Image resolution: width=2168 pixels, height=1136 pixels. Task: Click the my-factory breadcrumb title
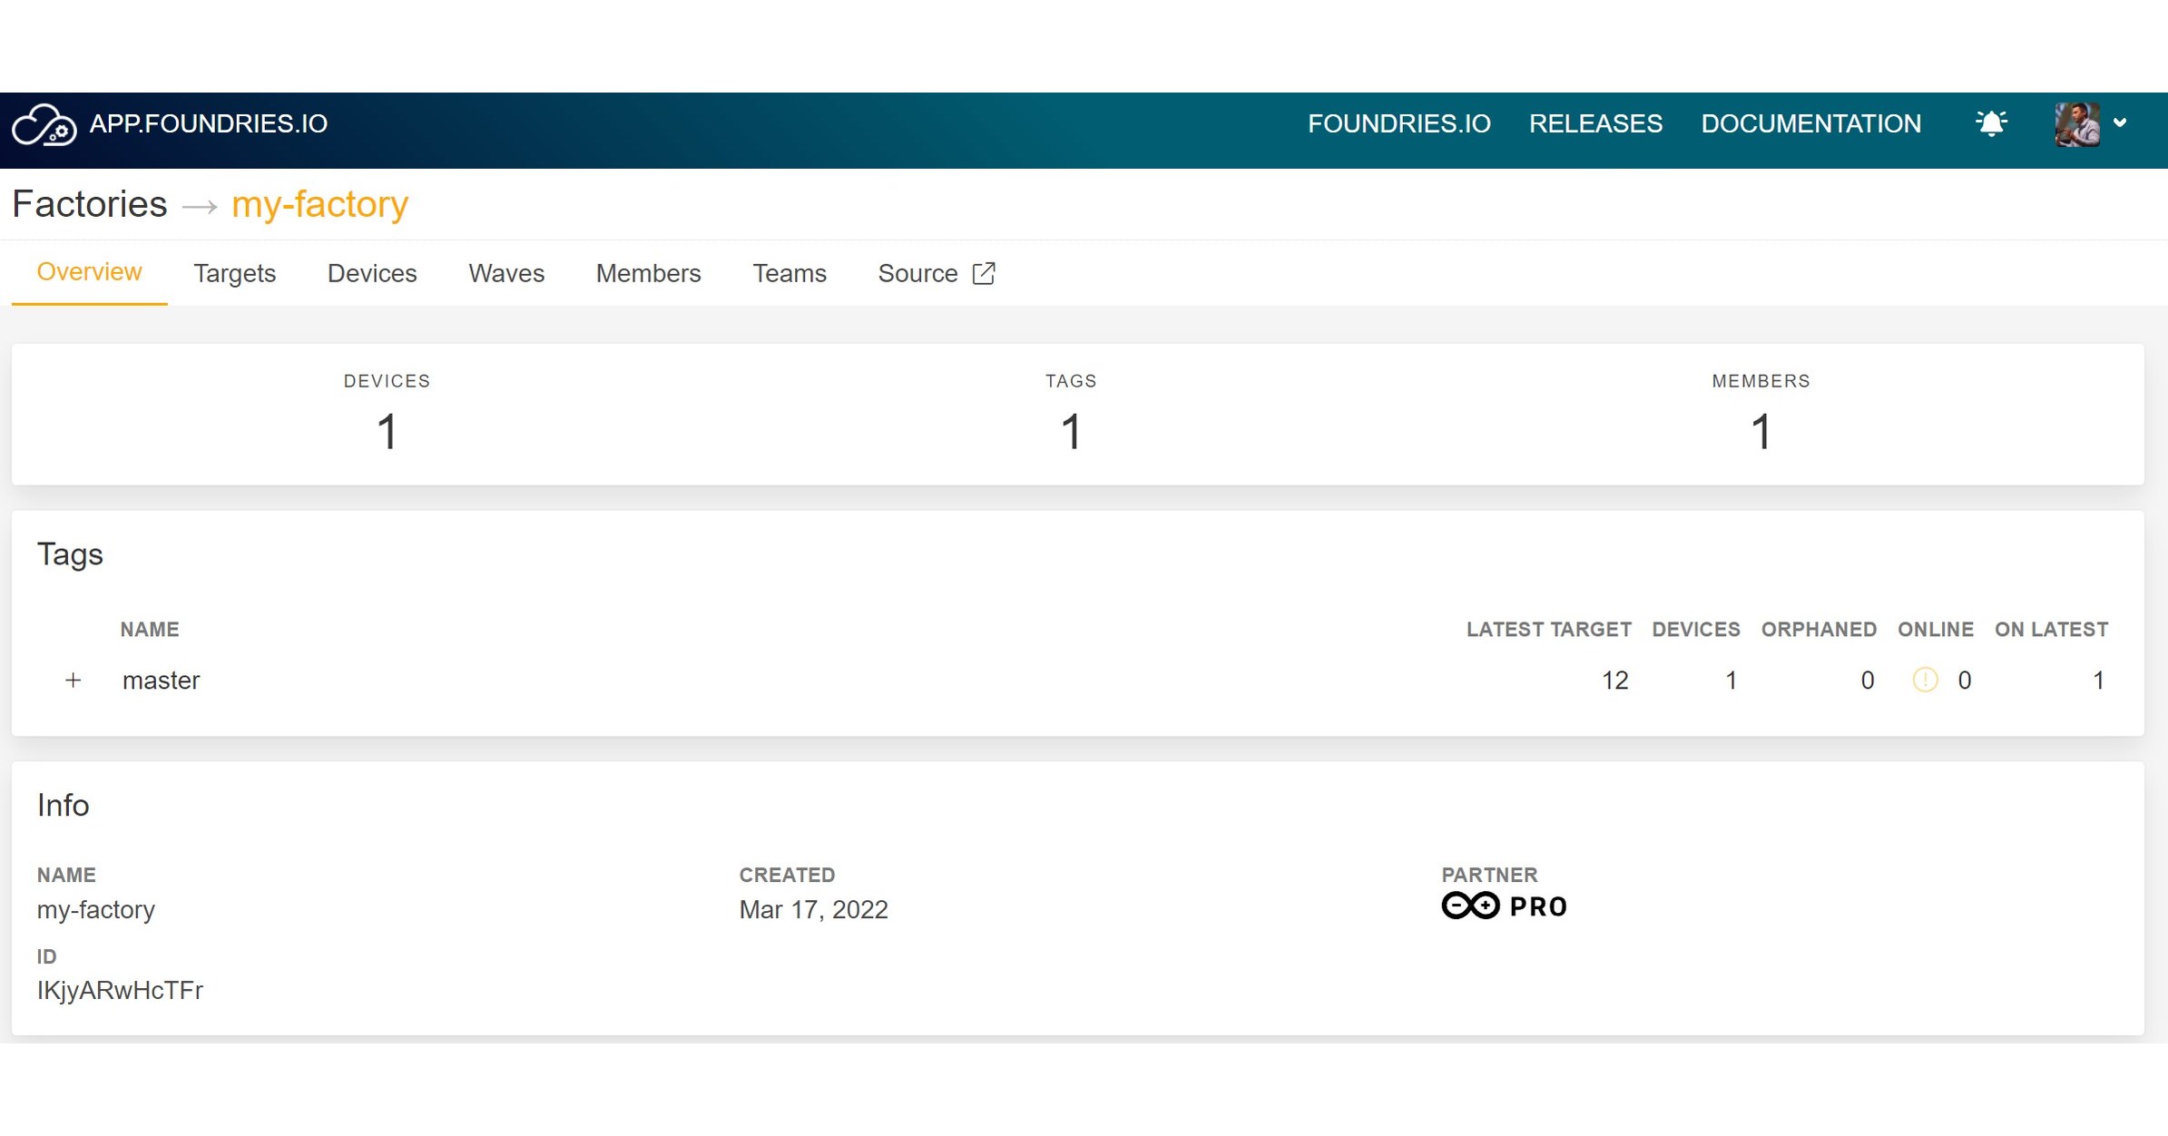coord(319,204)
